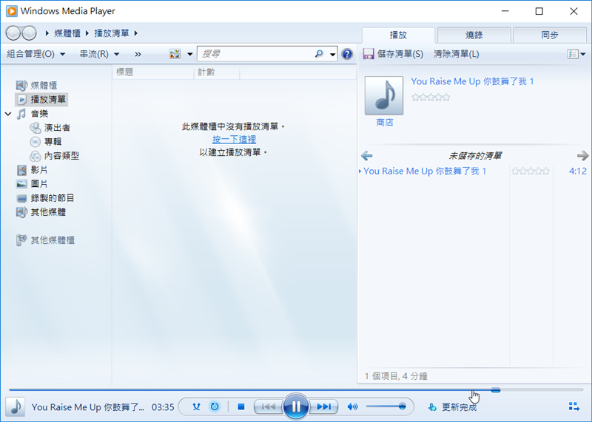Switch to the 同步 tab

coord(550,35)
